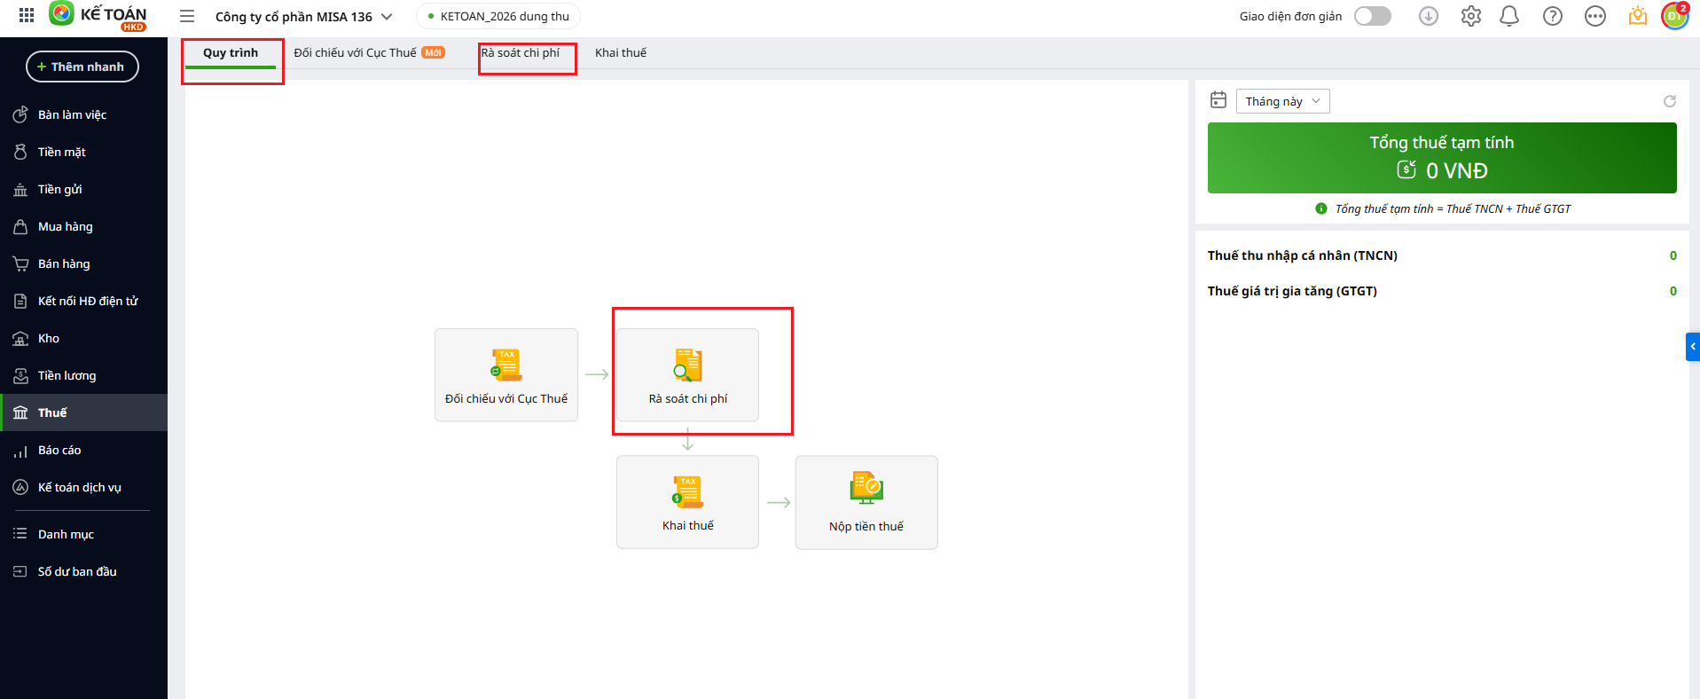This screenshot has height=699, width=1700.
Task: Open the company name dropdown chevron
Action: (387, 17)
